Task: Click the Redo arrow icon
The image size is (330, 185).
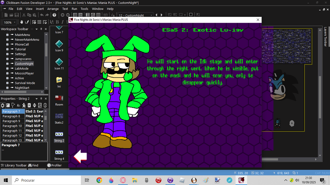Action: (x=47, y=15)
